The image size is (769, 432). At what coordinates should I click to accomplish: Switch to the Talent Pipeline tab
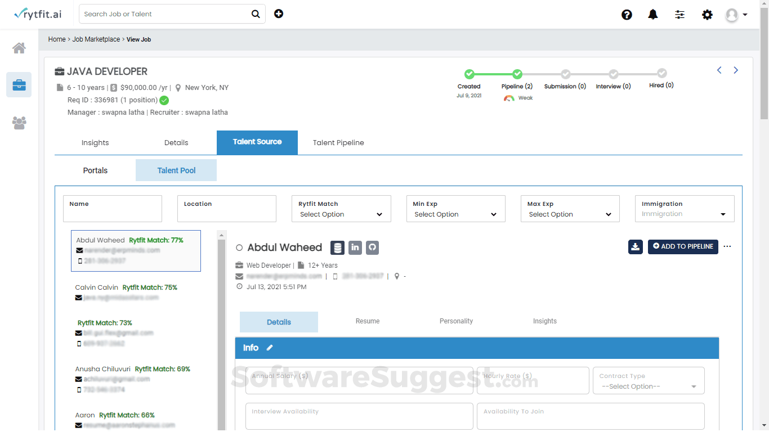pos(338,143)
